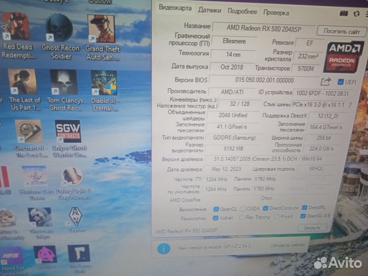
Task: Click the 12 (12_0) DirectX support value
Action: pos(328,116)
